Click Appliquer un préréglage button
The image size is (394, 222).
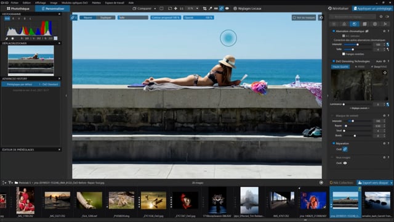(372, 9)
